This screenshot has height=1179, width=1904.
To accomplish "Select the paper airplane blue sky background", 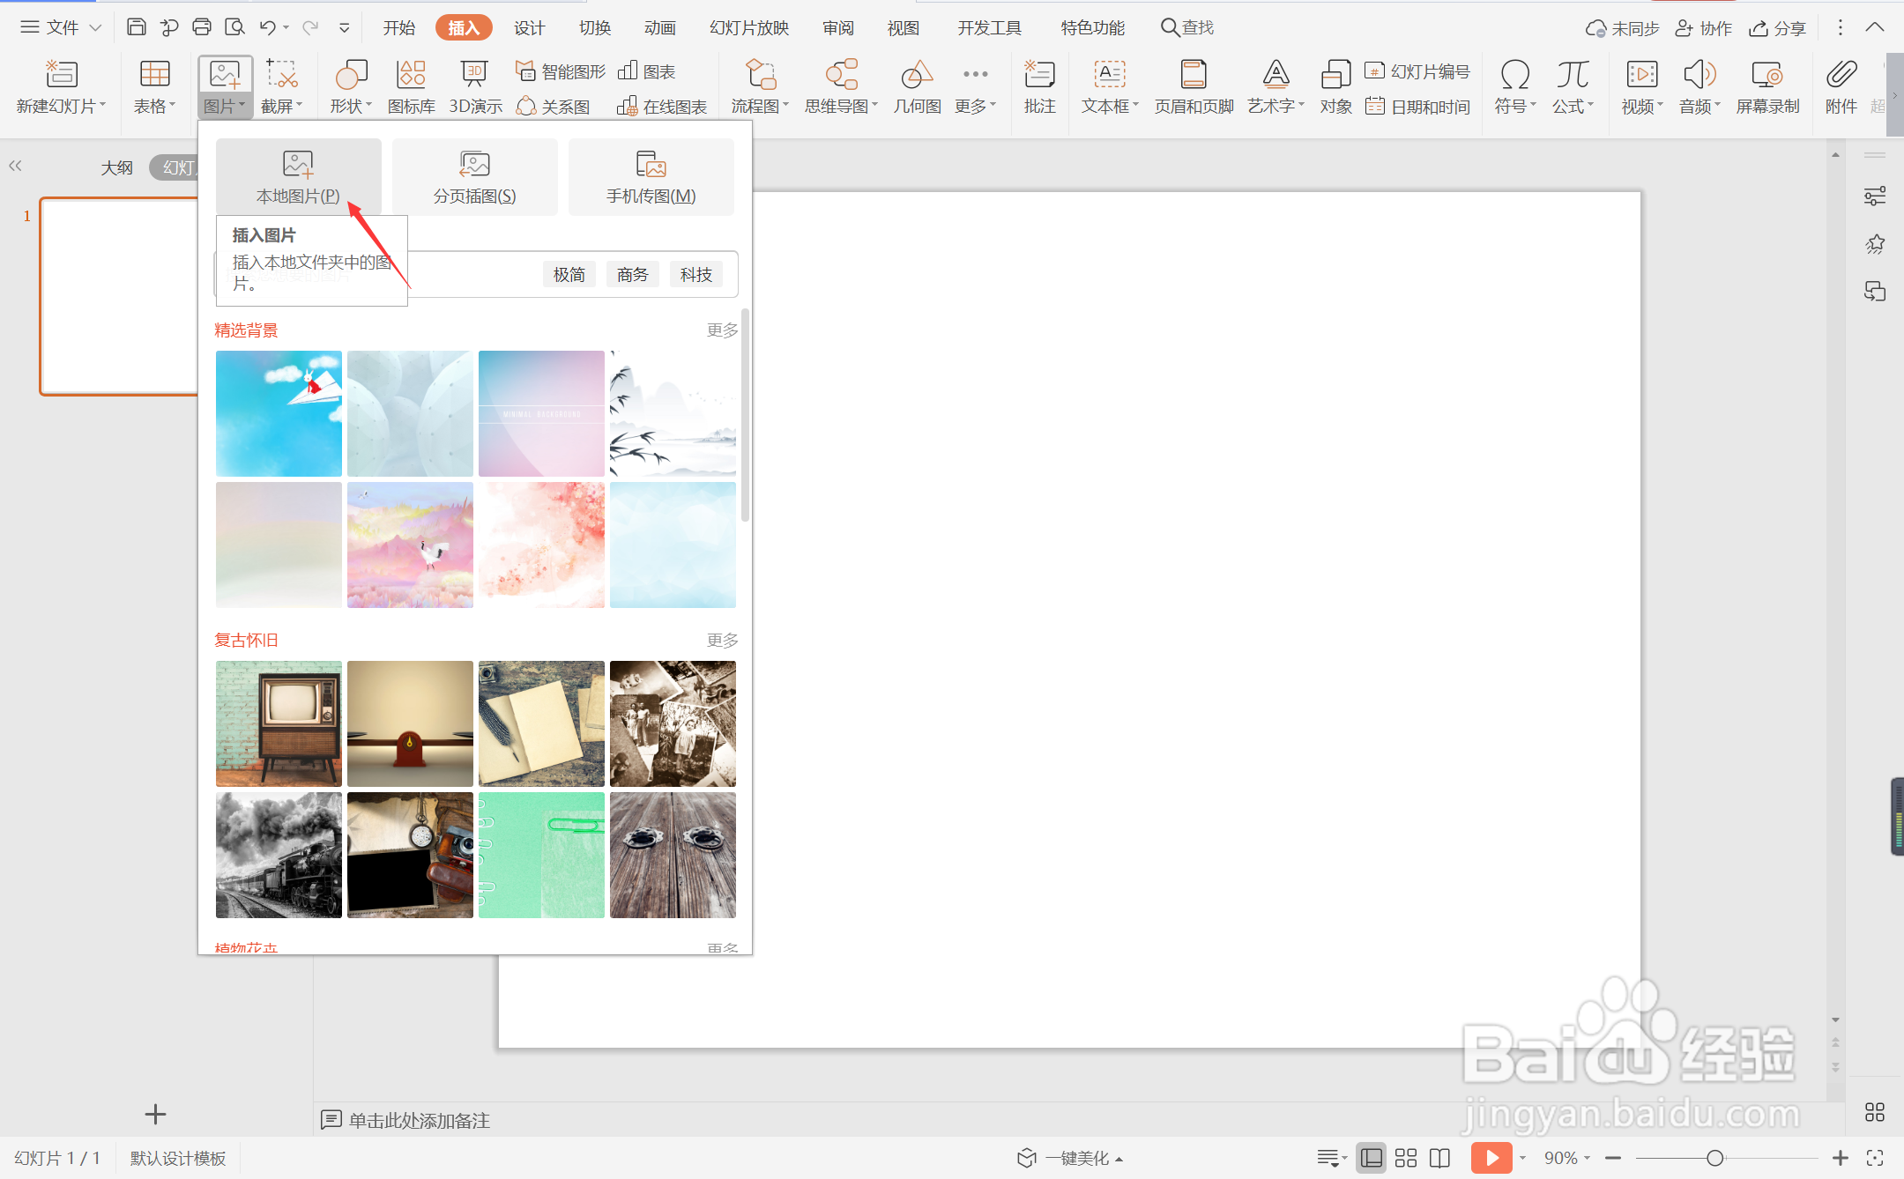I will (x=279, y=413).
